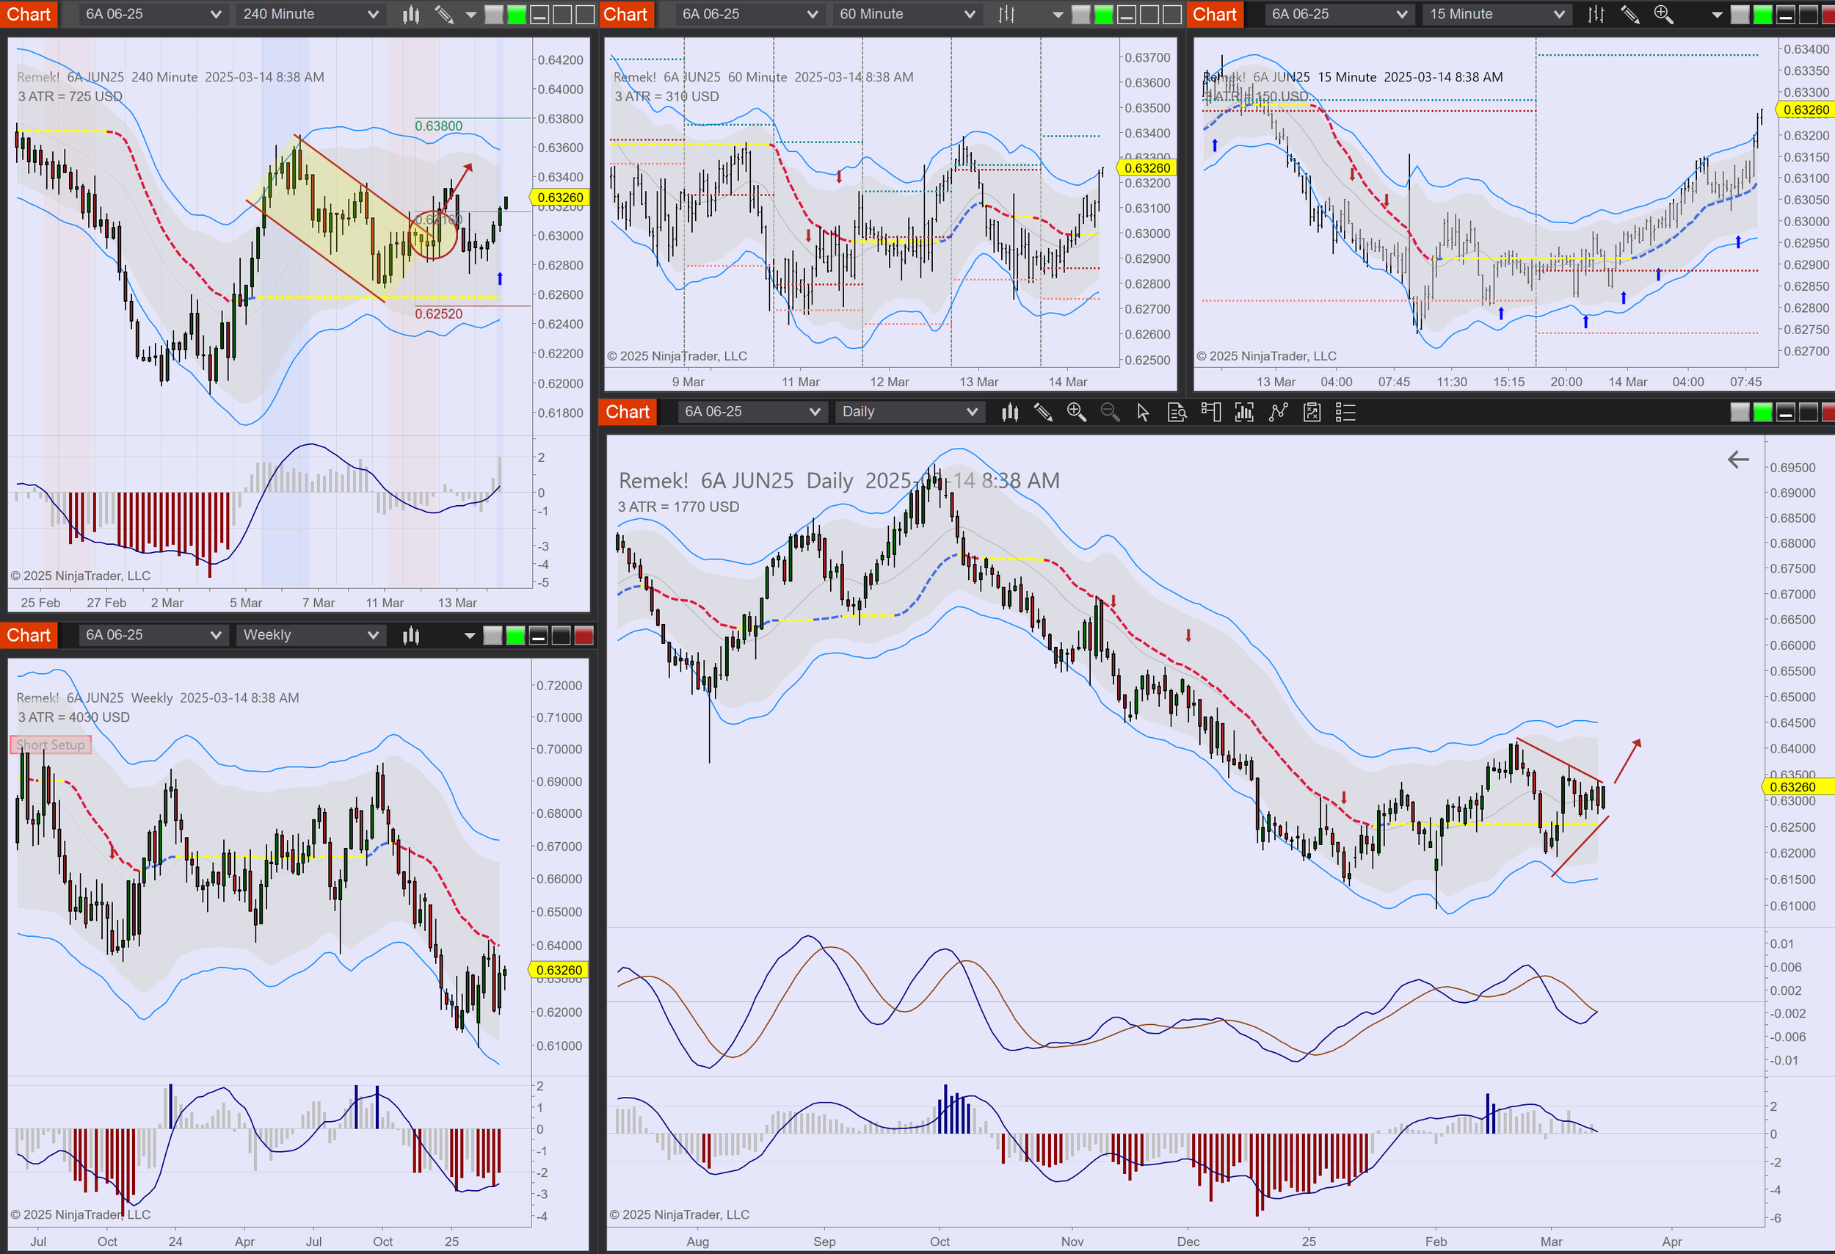Toggle grey interval link button on Weekly chart
The image size is (1835, 1254).
point(493,636)
